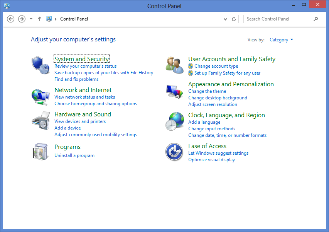This screenshot has height=232, width=329.
Task: Click the Control Panel title bar icon
Action: click(x=7, y=6)
